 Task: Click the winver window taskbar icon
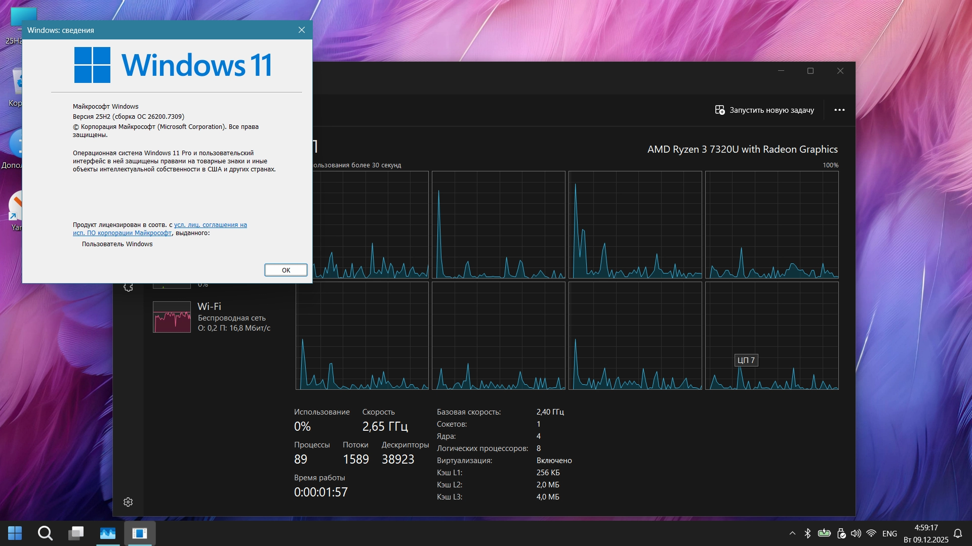[x=139, y=533]
